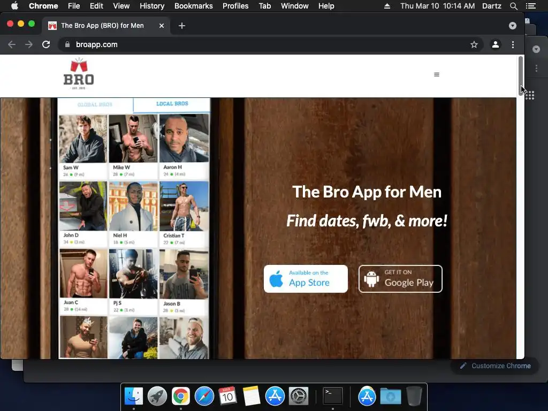Close the Bro App browser tab
The height and width of the screenshot is (411, 548).
162,26
